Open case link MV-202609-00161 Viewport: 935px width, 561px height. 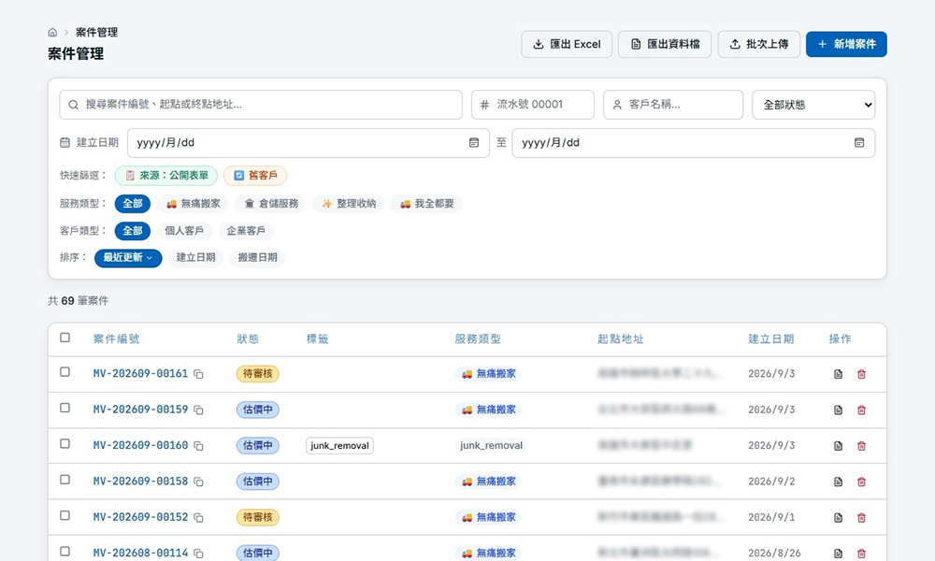tap(141, 374)
